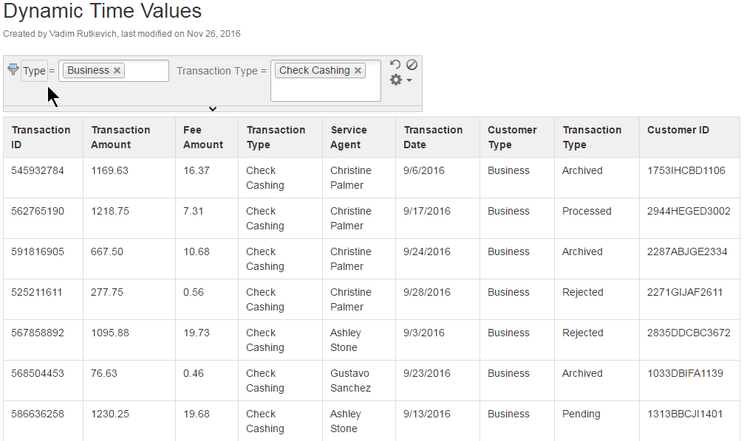Click the undo filter changes icon
The height and width of the screenshot is (441, 744).
(395, 65)
